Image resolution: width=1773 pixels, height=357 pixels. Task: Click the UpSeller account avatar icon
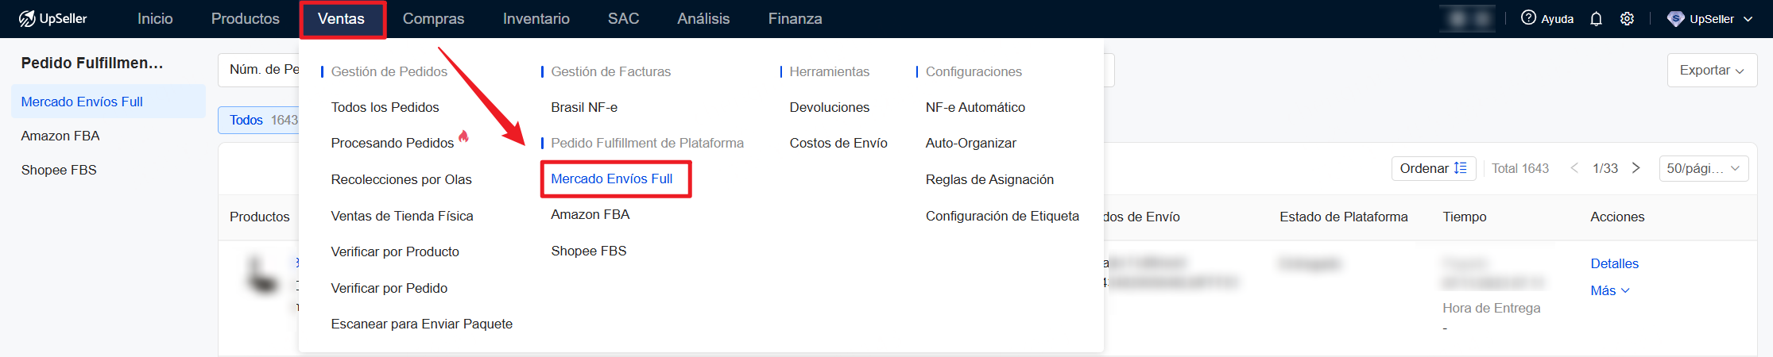[1675, 18]
